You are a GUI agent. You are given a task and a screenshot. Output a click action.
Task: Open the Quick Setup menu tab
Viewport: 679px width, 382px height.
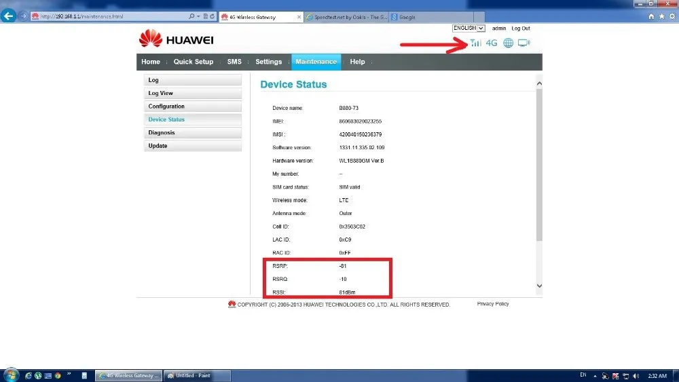point(194,62)
